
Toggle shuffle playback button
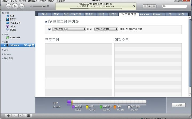[15, 116]
